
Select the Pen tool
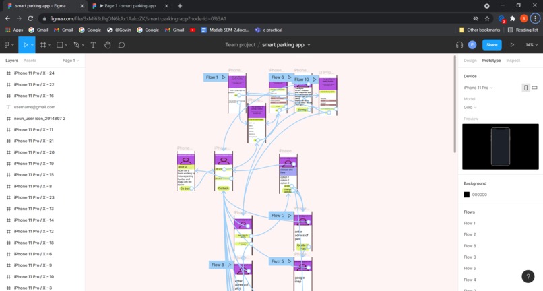point(77,45)
